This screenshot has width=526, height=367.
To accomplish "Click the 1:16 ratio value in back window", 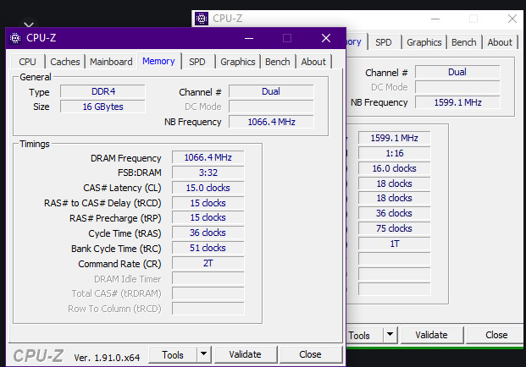I will [394, 153].
